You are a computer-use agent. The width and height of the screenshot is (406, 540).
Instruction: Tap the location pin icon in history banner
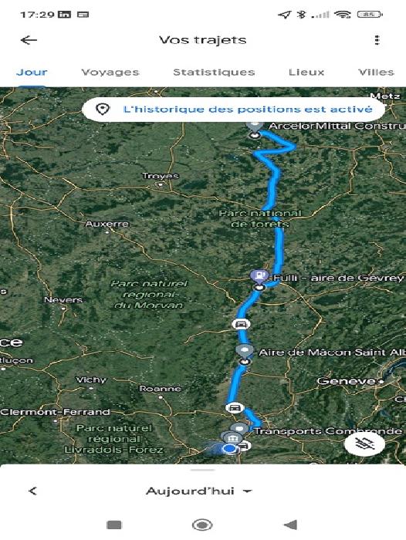103,110
